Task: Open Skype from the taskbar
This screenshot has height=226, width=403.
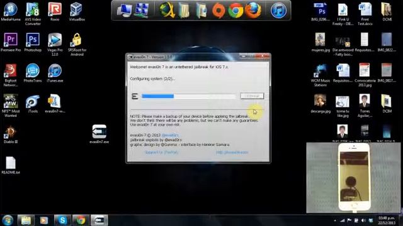Action: (x=62, y=220)
